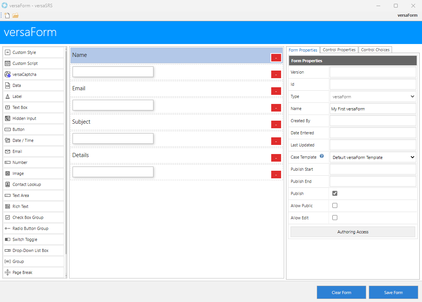Pick the versaCaptcha control icon
Image resolution: width=422 pixels, height=302 pixels.
8,74
